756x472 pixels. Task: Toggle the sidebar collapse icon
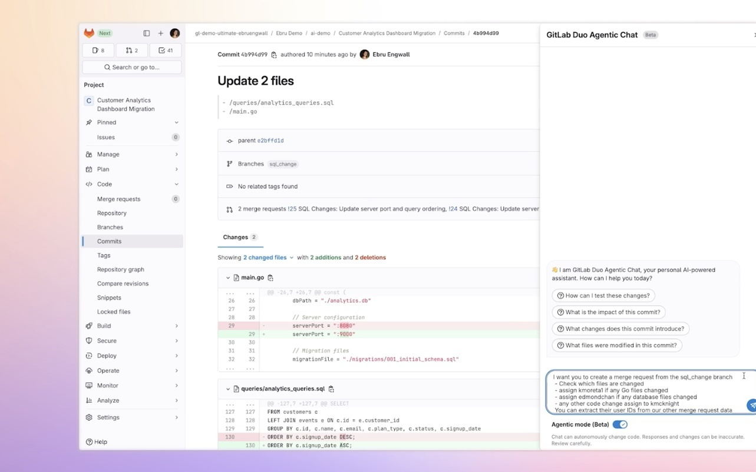[x=147, y=33]
